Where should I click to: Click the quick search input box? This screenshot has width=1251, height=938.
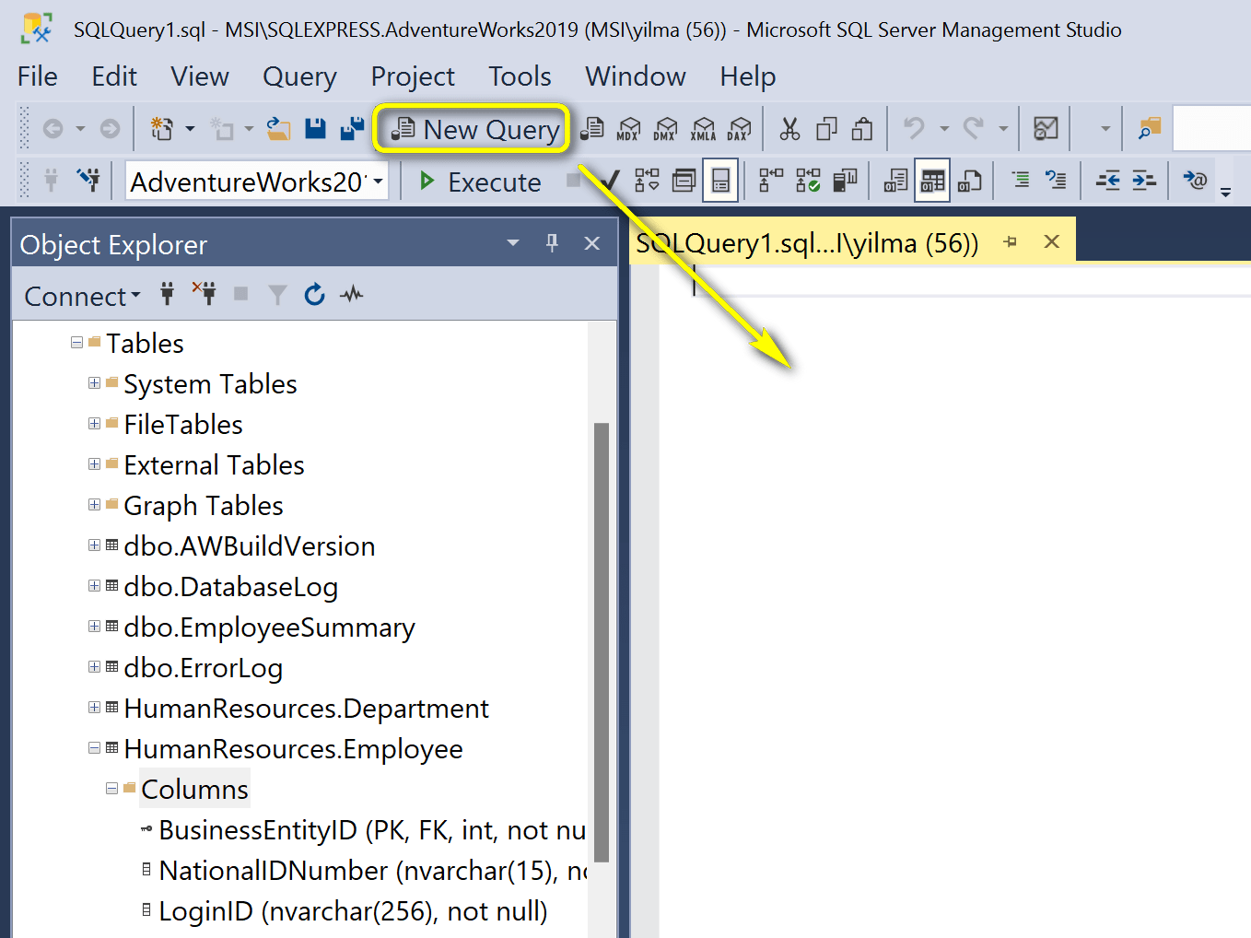(x=1211, y=129)
